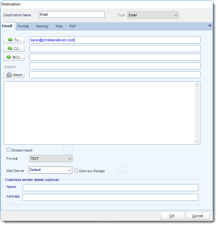Click the Attach envelope button
218x226 pixels.
tap(14, 75)
